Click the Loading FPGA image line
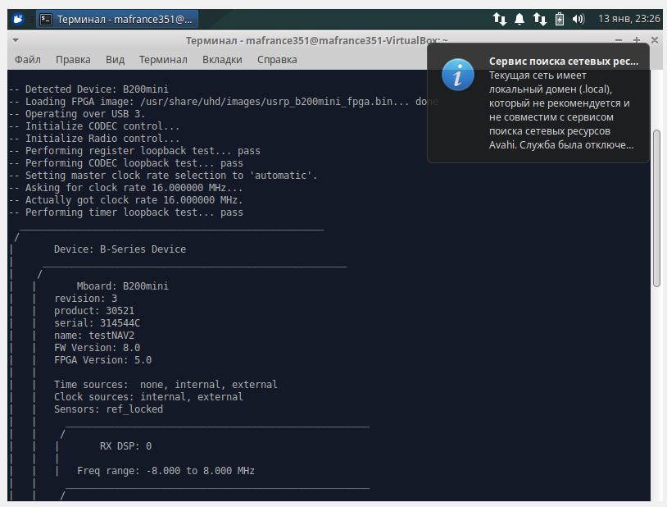This screenshot has height=507, width=667. point(224,102)
